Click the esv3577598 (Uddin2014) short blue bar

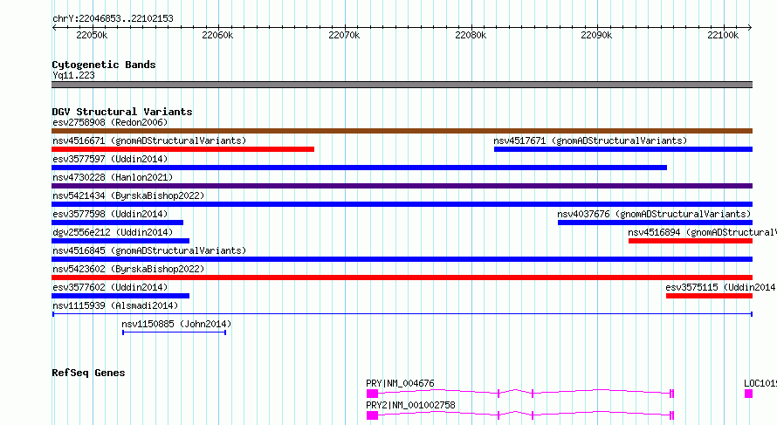pos(118,223)
